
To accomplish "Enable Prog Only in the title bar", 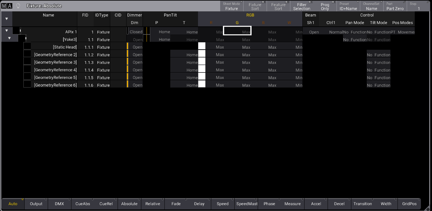I will tap(325, 6).
